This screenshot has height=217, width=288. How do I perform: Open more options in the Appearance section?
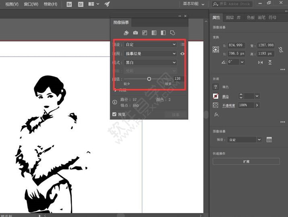282,122
